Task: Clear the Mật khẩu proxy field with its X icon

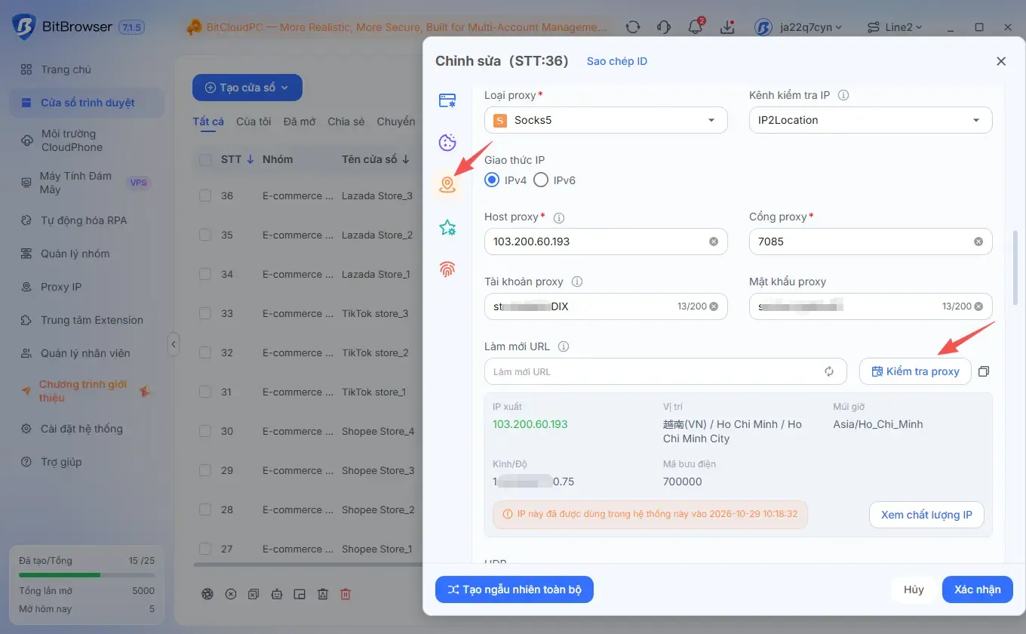Action: [x=978, y=306]
